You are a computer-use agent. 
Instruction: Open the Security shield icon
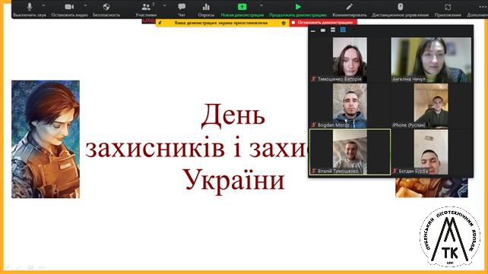(x=106, y=9)
